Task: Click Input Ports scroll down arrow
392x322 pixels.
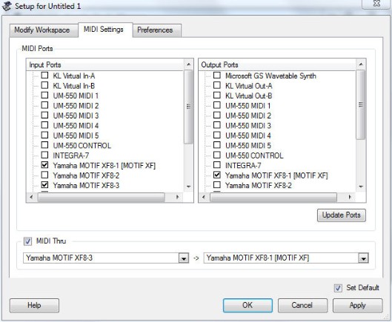Action: pos(188,187)
